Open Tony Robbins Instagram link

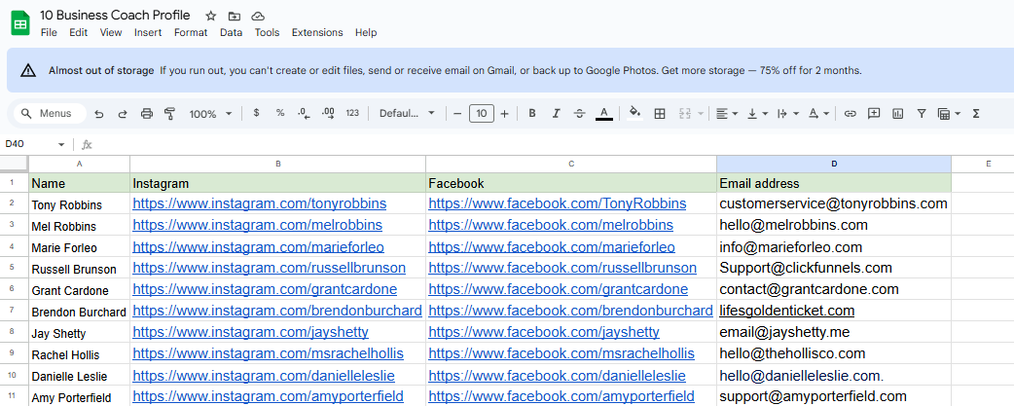(259, 203)
